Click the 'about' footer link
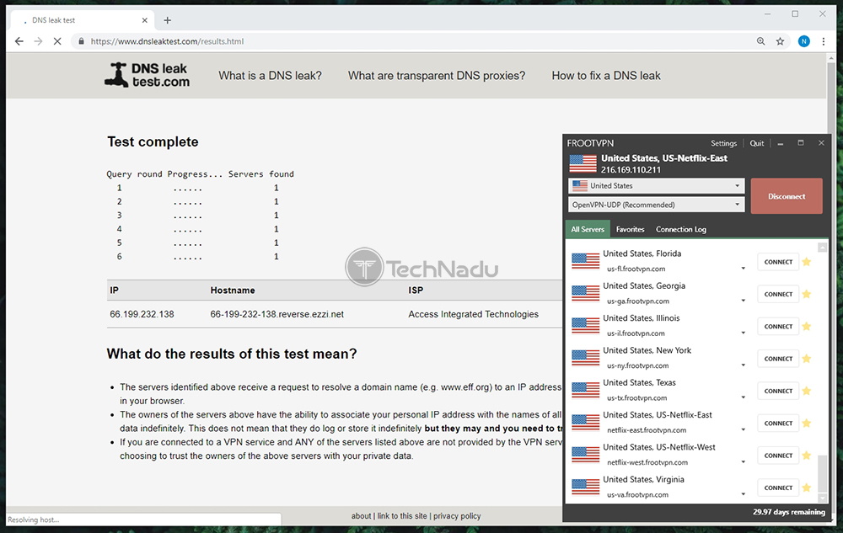This screenshot has width=843, height=533. pyautogui.click(x=362, y=516)
